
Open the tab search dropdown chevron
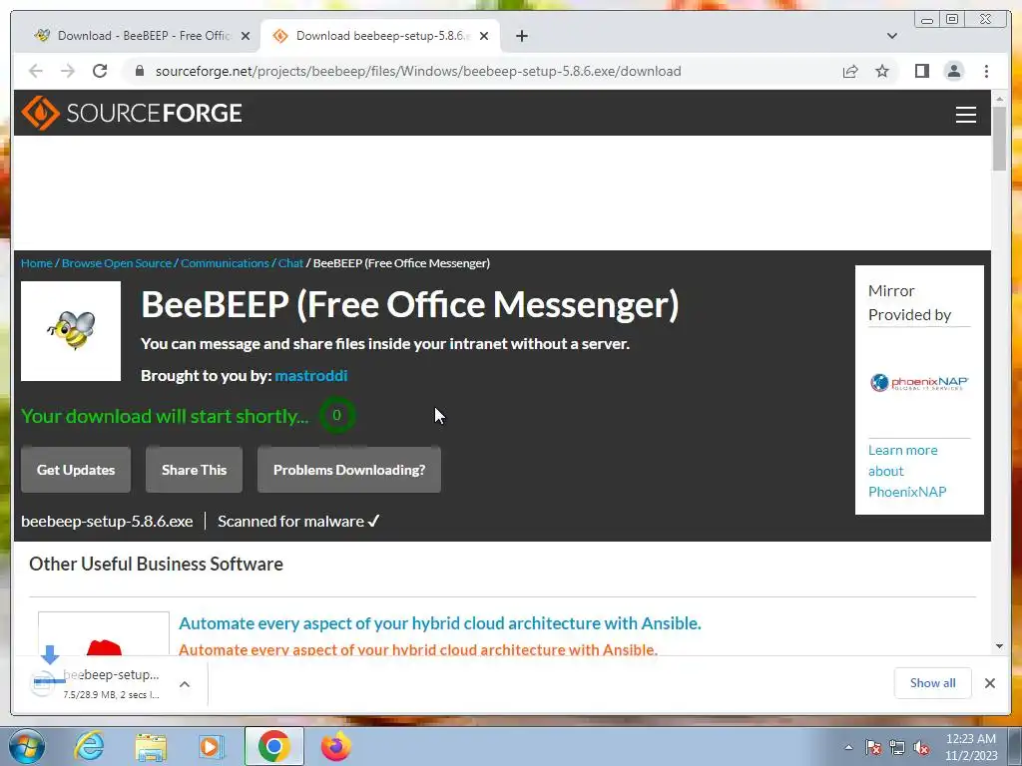(891, 36)
